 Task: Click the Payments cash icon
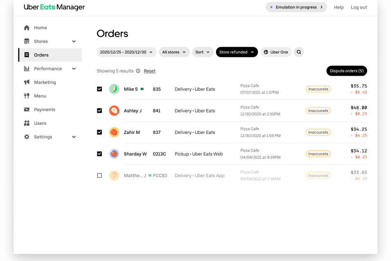[x=27, y=109]
